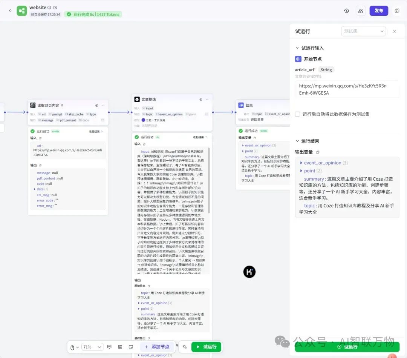Collapse the 运行结果 section

pyautogui.click(x=297, y=141)
